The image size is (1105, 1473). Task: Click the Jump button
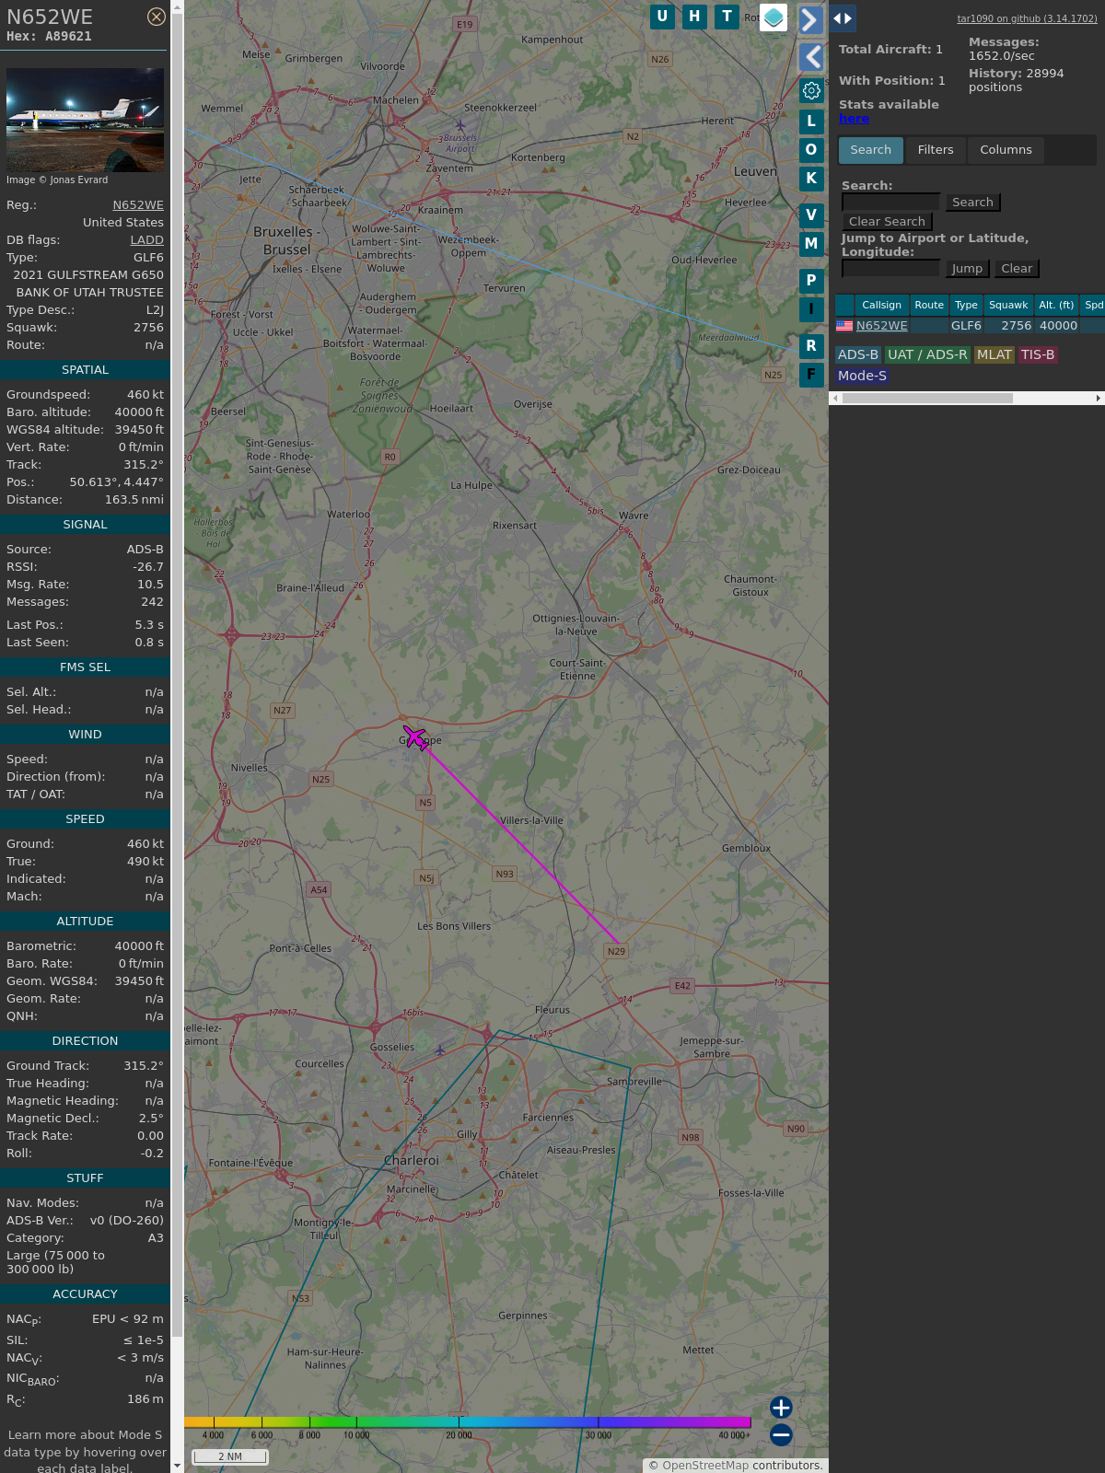point(967,269)
